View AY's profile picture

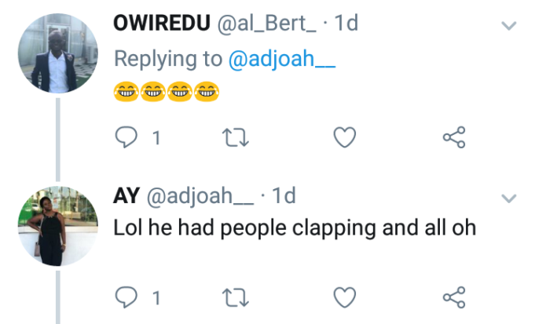pos(59,225)
